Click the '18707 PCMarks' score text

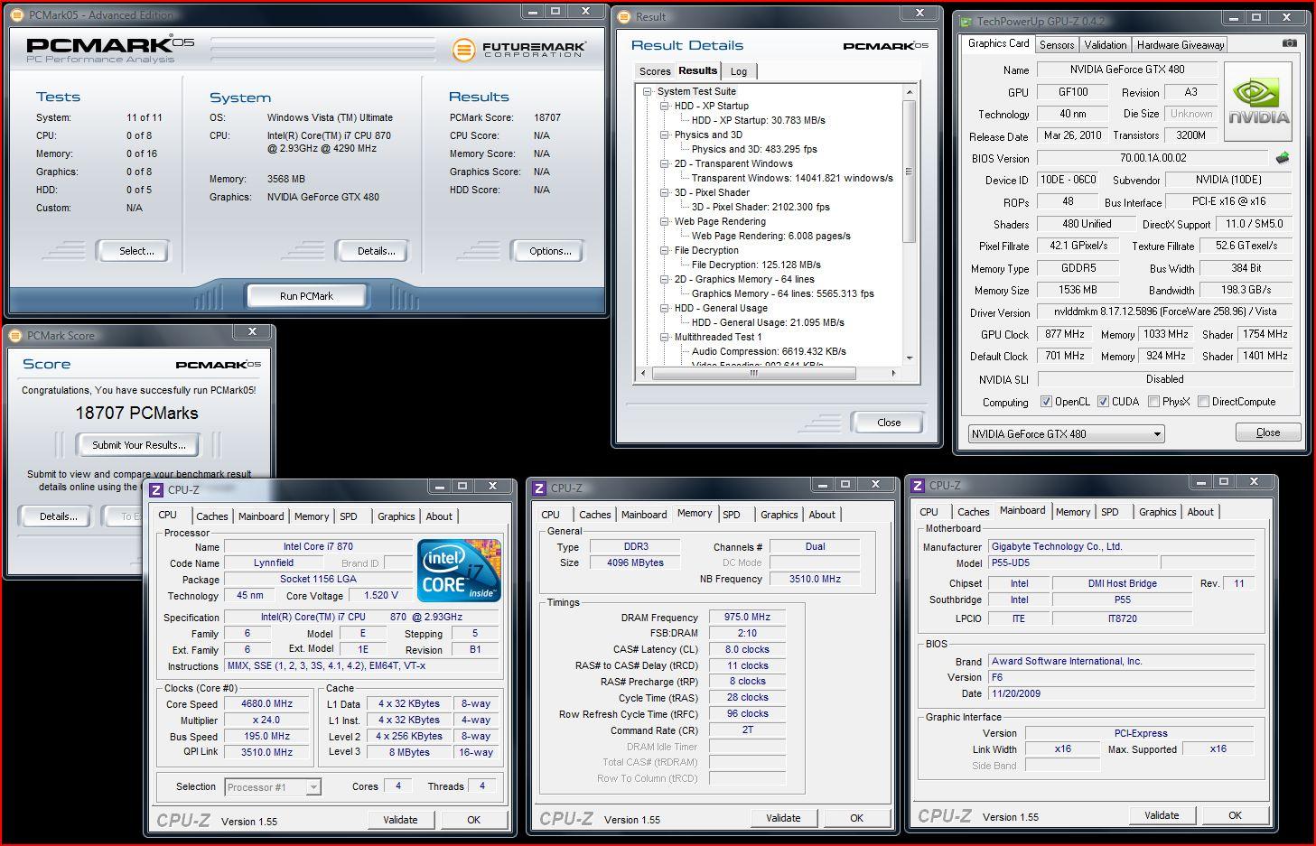[137, 414]
